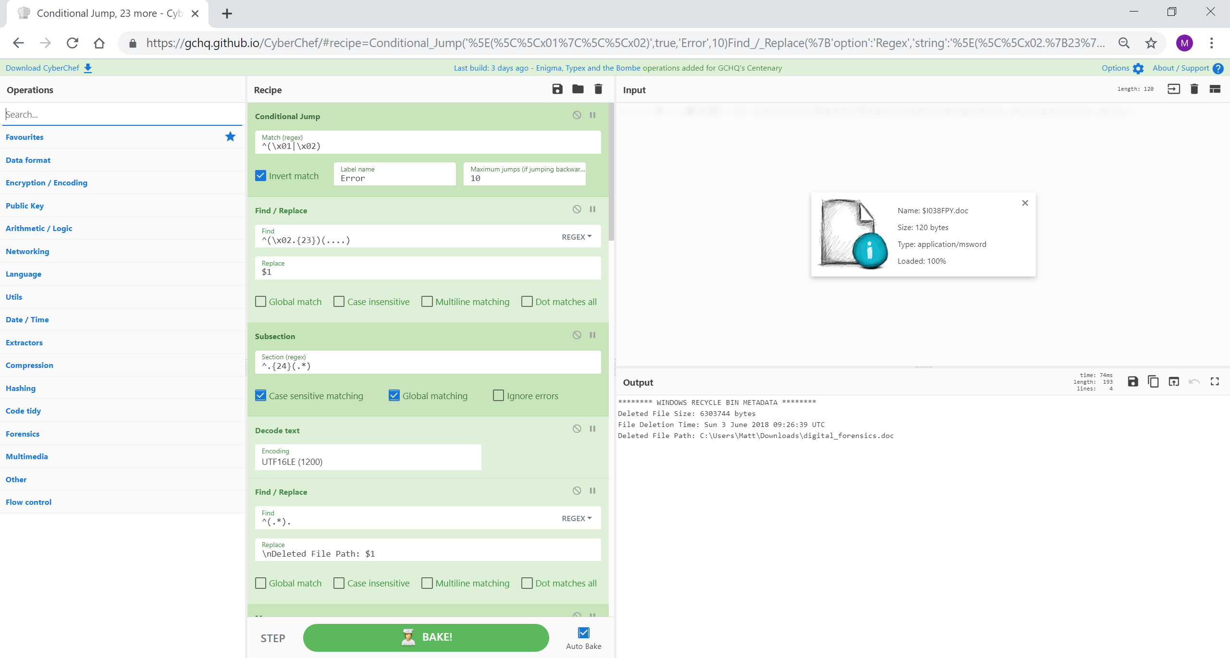Expand the Favourites category in Operations panel
This screenshot has width=1230, height=658.
pos(25,136)
